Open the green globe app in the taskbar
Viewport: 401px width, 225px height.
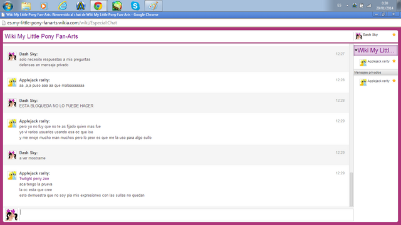[117, 6]
